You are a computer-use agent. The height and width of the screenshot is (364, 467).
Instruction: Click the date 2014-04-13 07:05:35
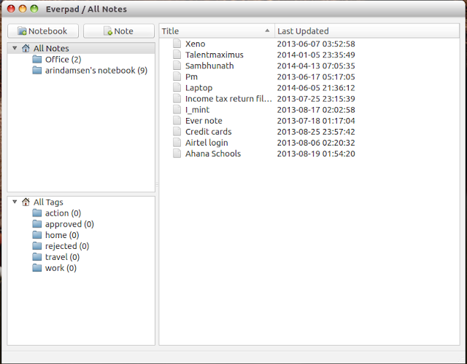point(316,66)
